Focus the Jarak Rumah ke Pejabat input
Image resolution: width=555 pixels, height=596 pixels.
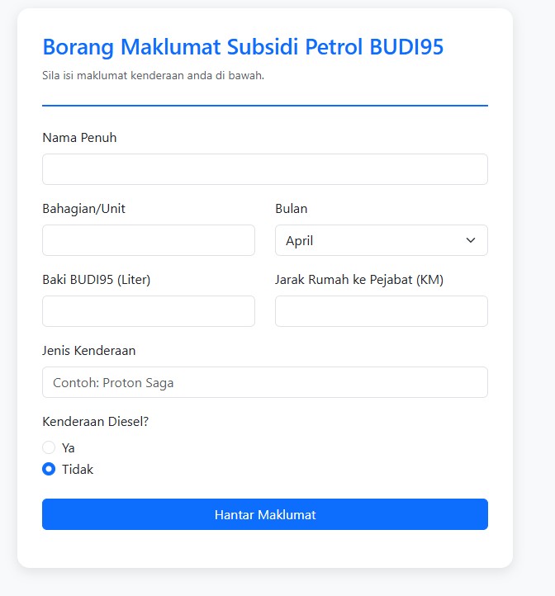tap(381, 311)
